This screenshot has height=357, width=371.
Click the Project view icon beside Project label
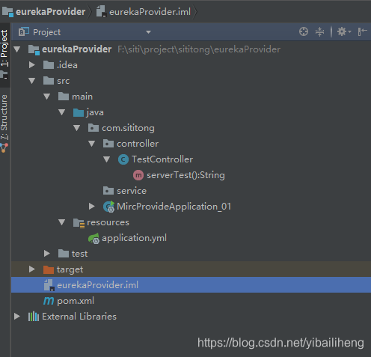(24, 31)
